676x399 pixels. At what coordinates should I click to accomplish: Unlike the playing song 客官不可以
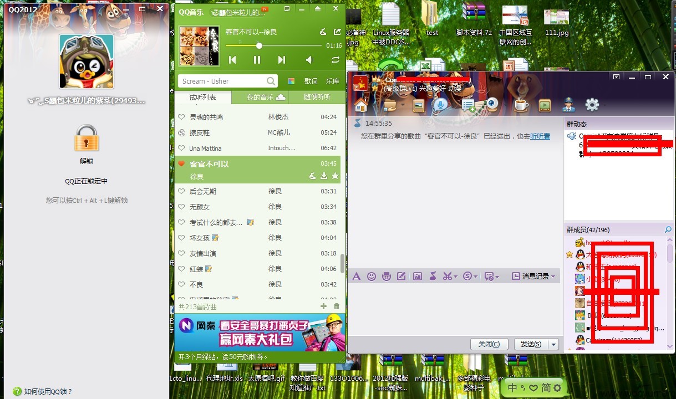pyautogui.click(x=181, y=163)
